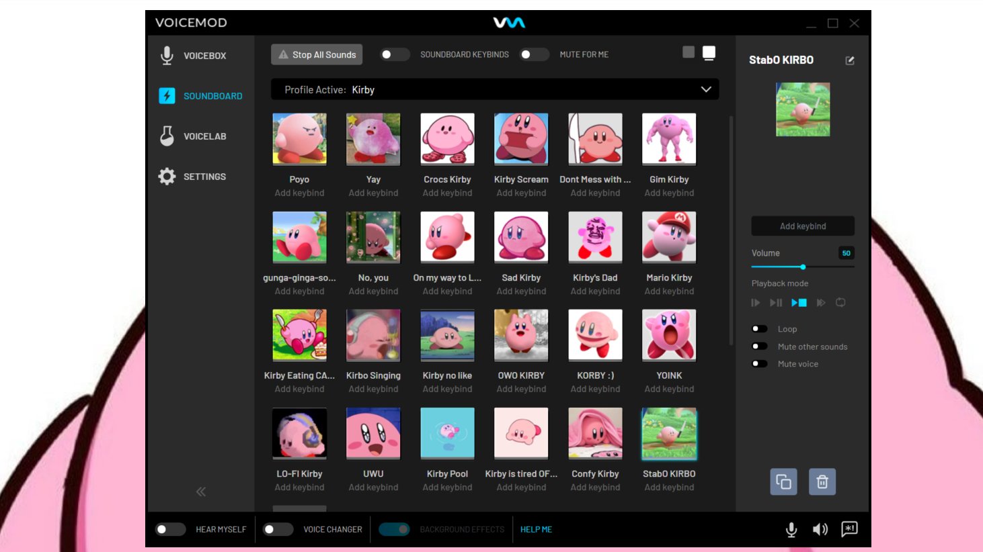This screenshot has width=983, height=552.
Task: Switch to large grid view
Action: click(709, 53)
